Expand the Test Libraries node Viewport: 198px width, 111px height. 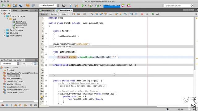point(4,36)
